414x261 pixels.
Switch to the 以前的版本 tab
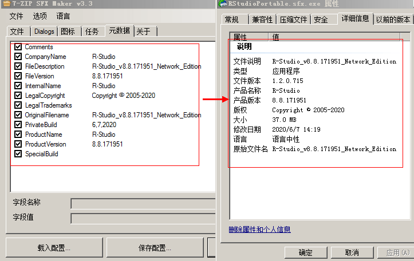pyautogui.click(x=393, y=19)
